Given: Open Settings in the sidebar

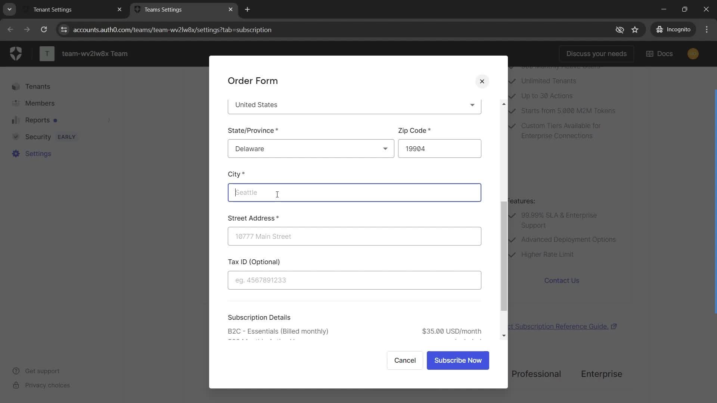Looking at the screenshot, I should coord(38,154).
